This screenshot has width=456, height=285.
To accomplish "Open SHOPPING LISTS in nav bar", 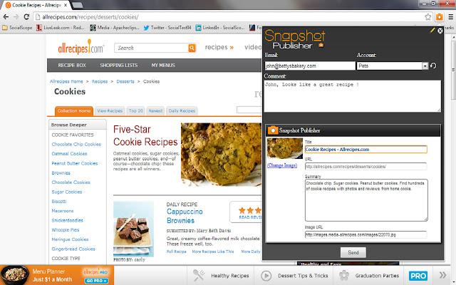I will [x=119, y=65].
